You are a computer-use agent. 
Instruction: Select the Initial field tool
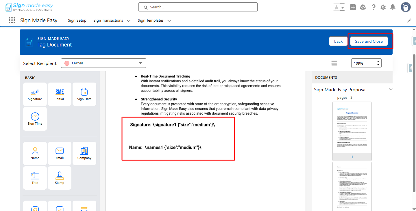coord(60,94)
